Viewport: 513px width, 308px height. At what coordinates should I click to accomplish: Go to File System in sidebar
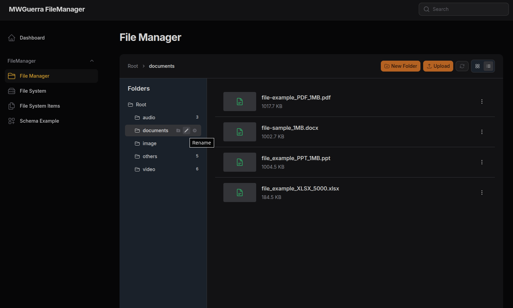point(33,91)
